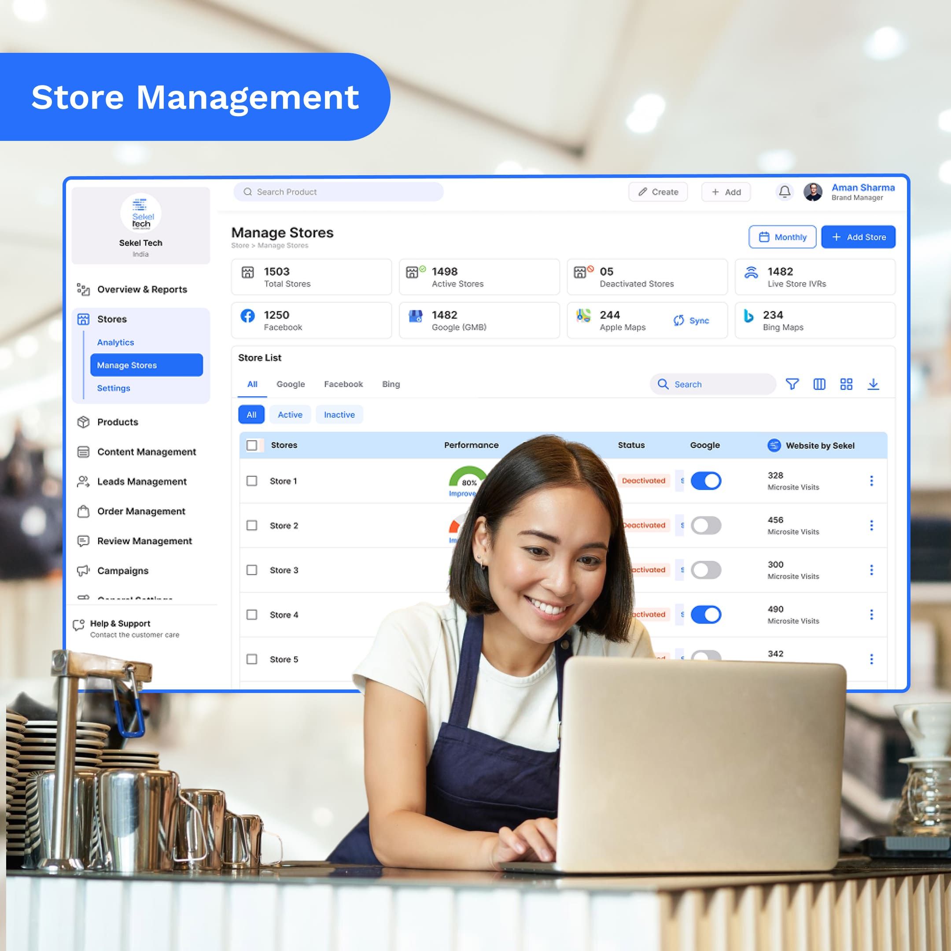Viewport: 951px width, 951px height.
Task: Open the notification bell icon
Action: tap(785, 192)
